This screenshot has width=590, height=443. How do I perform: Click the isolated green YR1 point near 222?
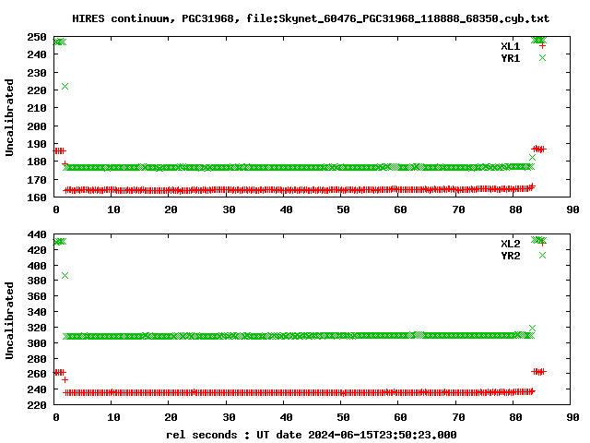click(x=65, y=86)
